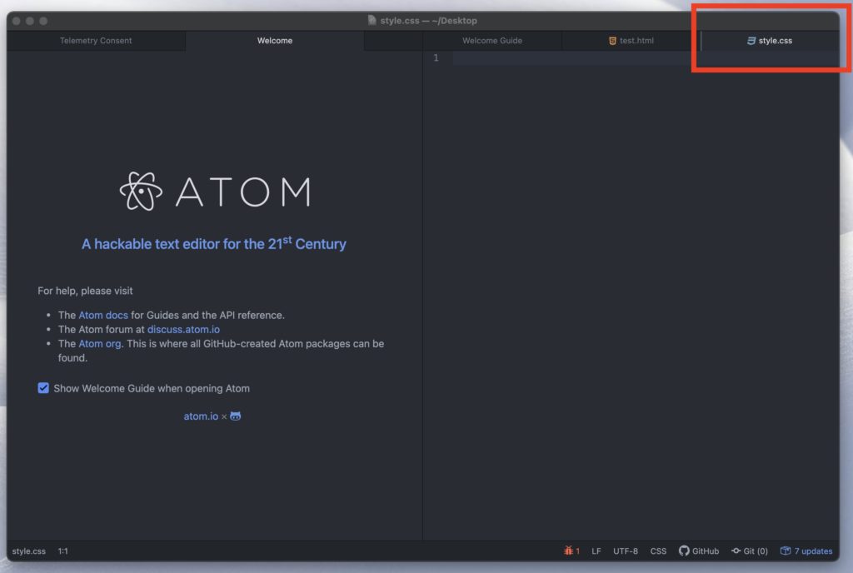853x573 pixels.
Task: Open the Atom docs link
Action: coord(103,316)
